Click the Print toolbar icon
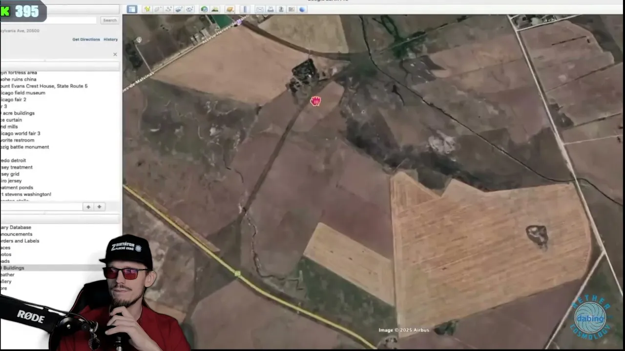 click(x=271, y=9)
